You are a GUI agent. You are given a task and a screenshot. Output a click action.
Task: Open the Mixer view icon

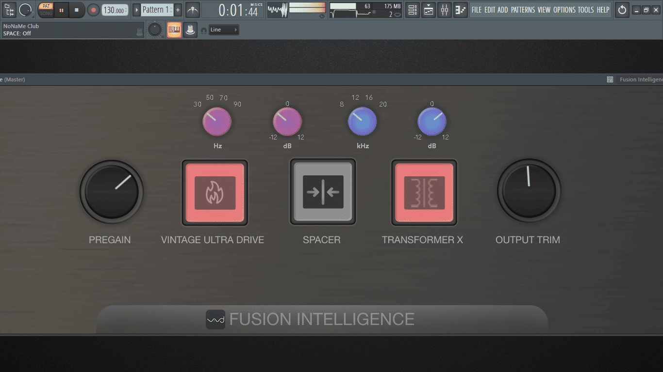click(x=445, y=10)
